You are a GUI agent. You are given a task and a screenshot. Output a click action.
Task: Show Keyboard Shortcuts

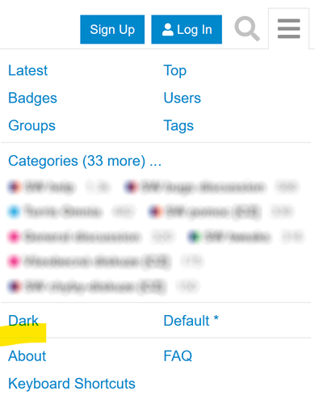coord(72,384)
